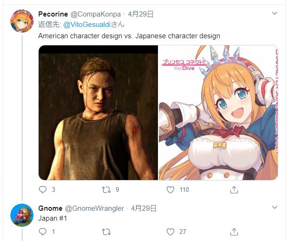Reply to Gnome's 'Japan #1' tweet
The image size is (290, 241).
click(x=43, y=232)
